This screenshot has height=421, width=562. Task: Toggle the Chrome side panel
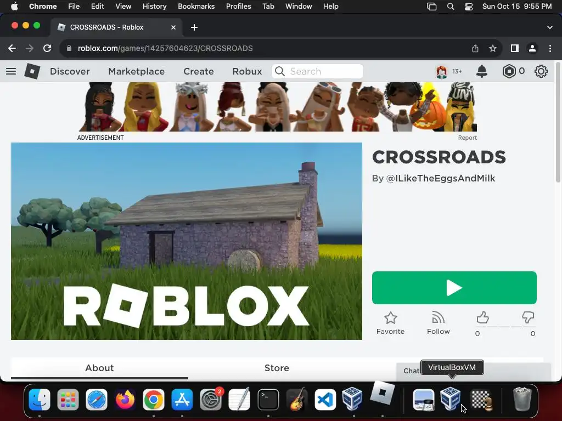[515, 48]
